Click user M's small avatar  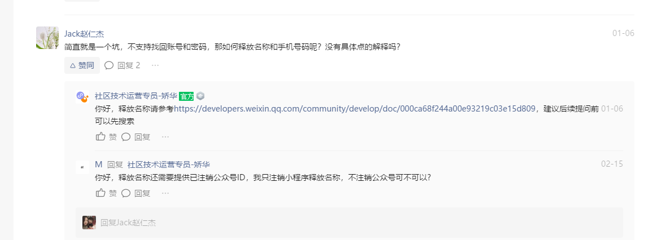coord(82,167)
